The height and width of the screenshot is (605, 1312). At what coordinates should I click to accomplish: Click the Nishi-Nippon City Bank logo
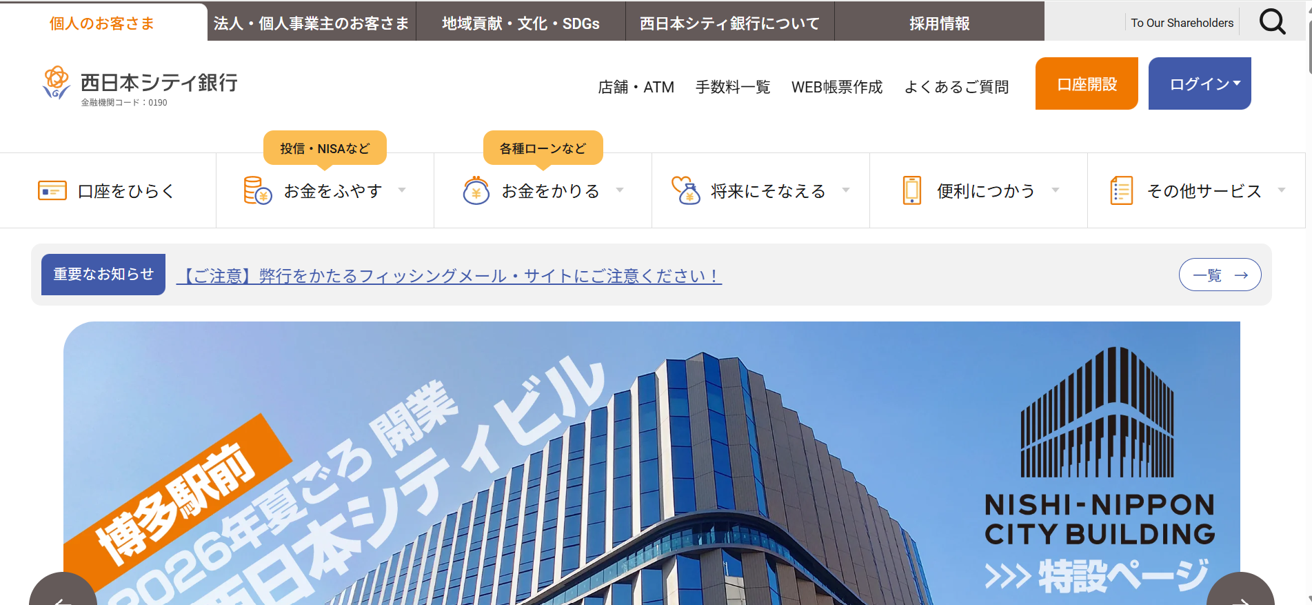pyautogui.click(x=140, y=86)
